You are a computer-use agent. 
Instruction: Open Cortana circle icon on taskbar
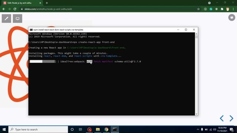coord(72,129)
